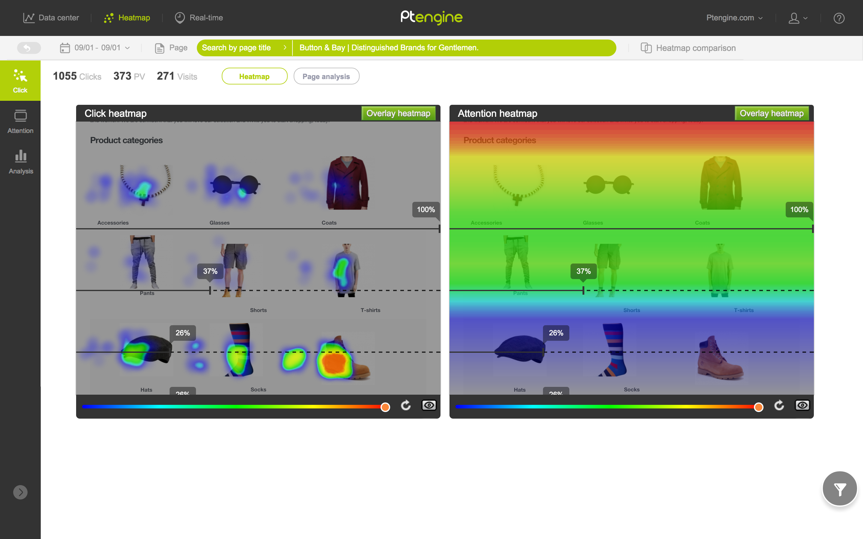Click the back arrow pill button
The width and height of the screenshot is (863, 539).
29,48
